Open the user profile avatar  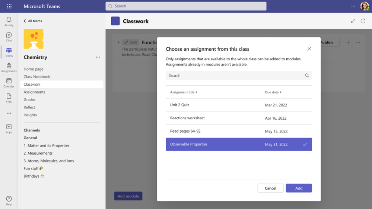click(x=364, y=6)
